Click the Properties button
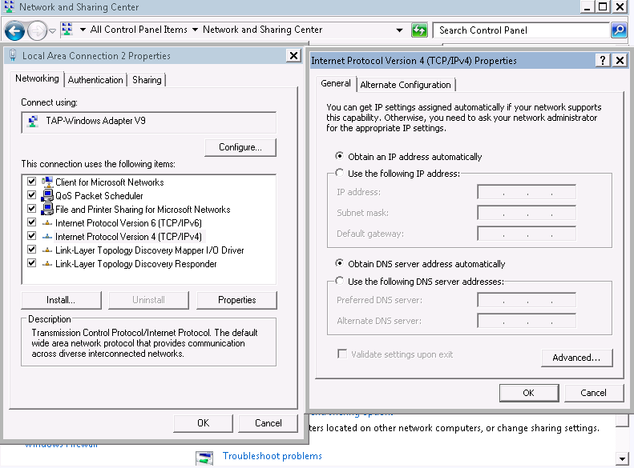Screen dimensions: 634x468 pos(237,300)
